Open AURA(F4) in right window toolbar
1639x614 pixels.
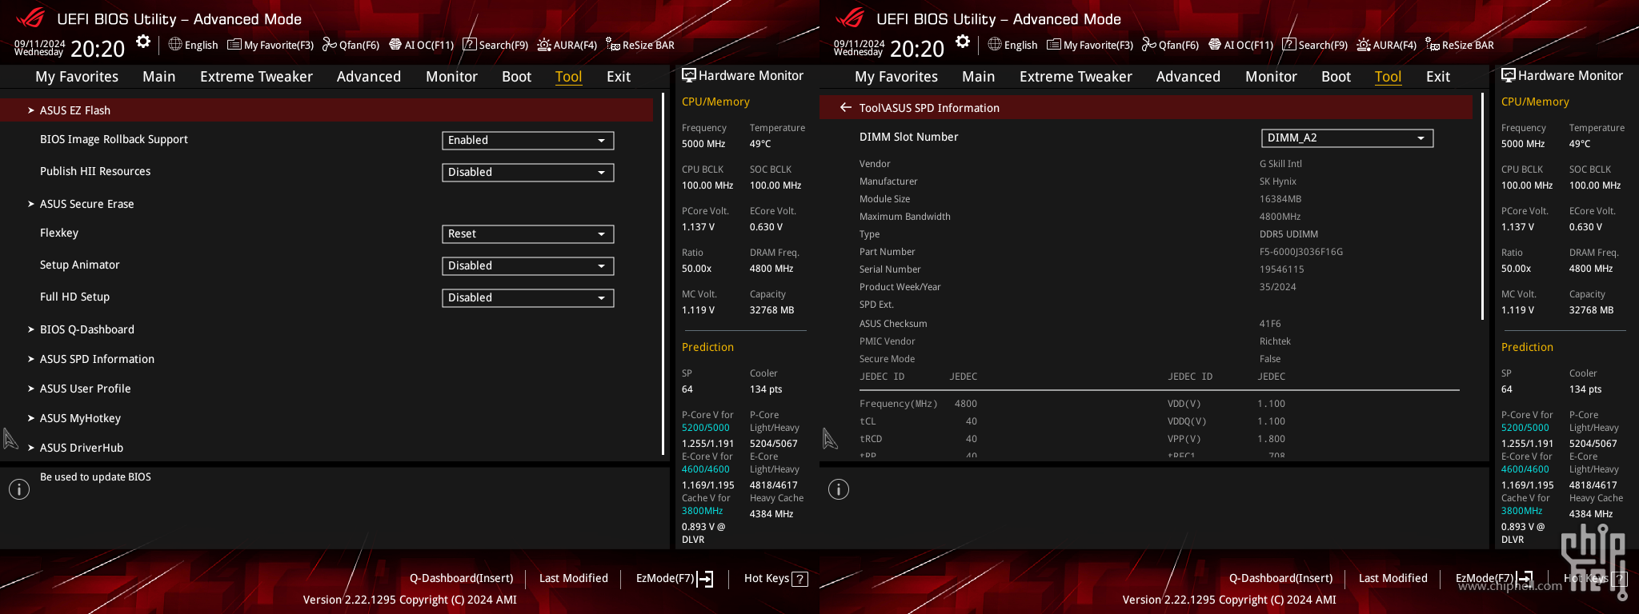pyautogui.click(x=1386, y=45)
